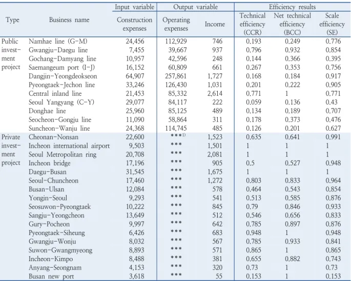Select 'Operating expenses' column header
This screenshot has height=281, width=351.
(x=176, y=24)
